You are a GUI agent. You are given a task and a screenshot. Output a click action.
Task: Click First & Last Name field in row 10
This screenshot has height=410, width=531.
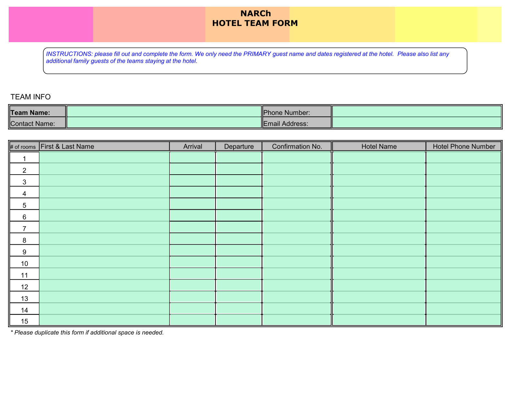[104, 262]
